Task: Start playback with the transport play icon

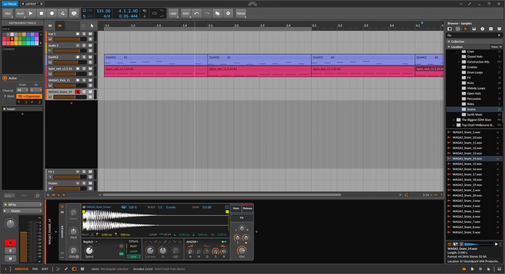Action: [31, 13]
